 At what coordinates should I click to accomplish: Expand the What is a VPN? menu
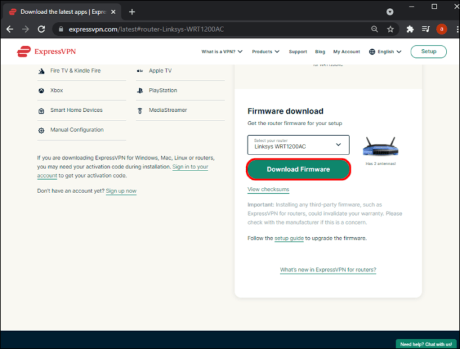222,51
